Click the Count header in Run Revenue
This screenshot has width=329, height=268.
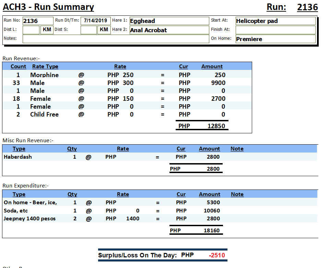point(19,66)
